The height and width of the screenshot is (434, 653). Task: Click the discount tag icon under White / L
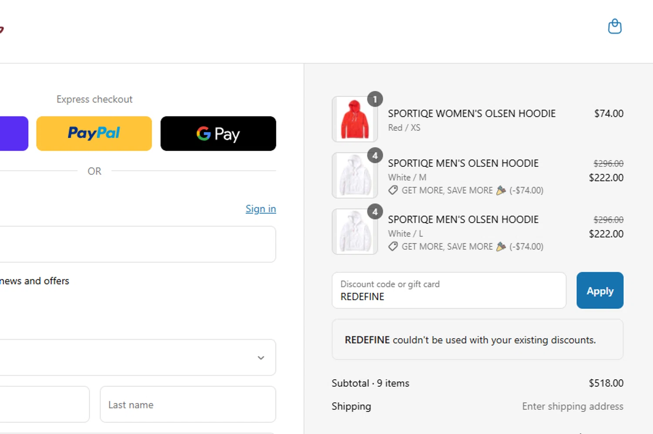click(x=393, y=246)
